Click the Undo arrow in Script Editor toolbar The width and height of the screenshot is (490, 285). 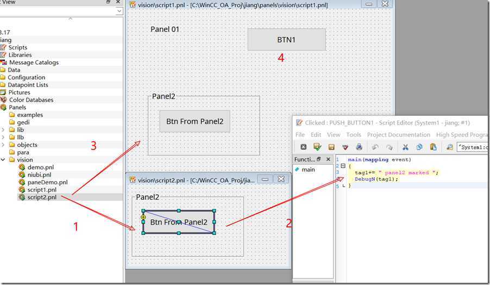(375, 147)
